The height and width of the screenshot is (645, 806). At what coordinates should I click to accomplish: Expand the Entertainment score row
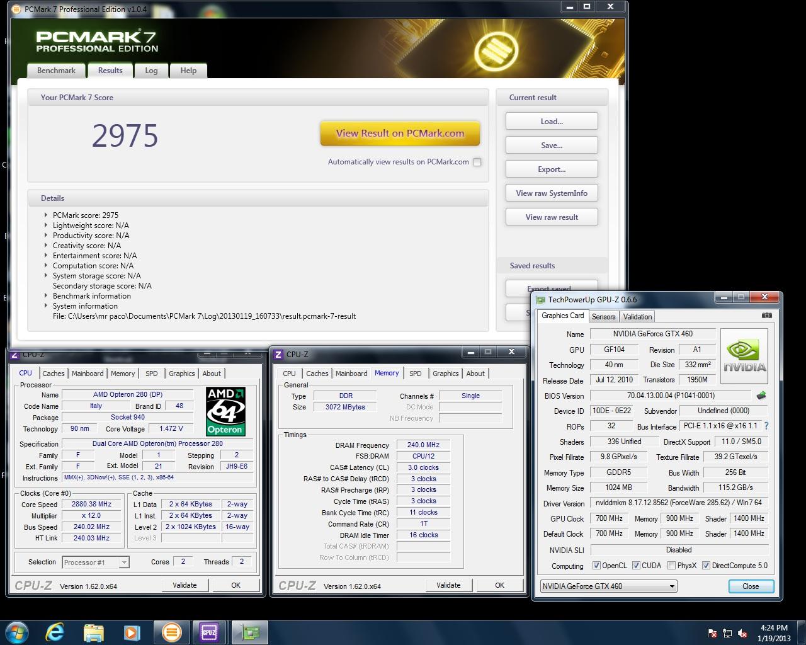(46, 255)
